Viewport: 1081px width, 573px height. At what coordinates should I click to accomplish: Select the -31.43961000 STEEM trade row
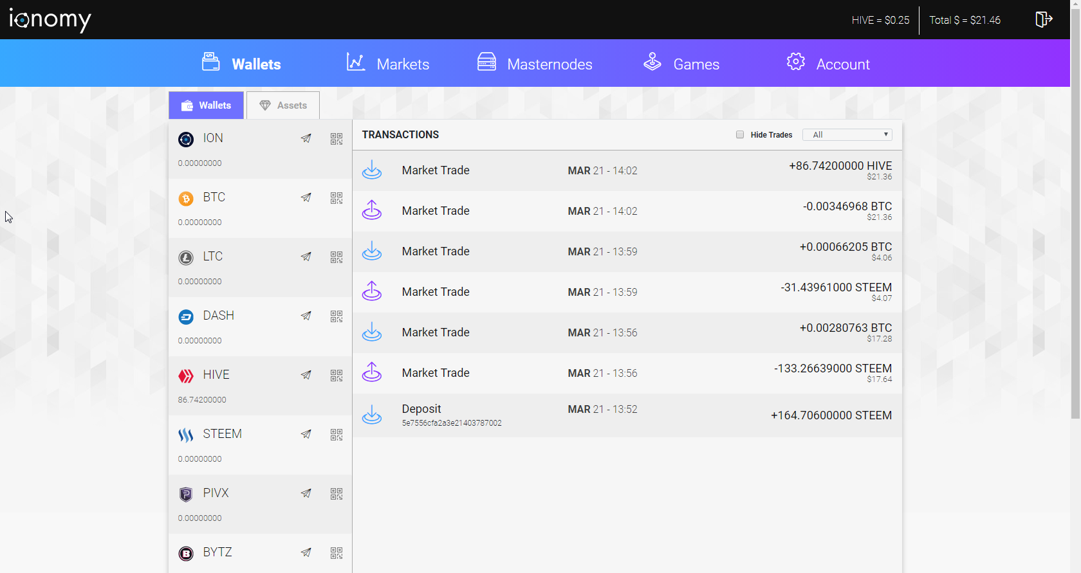click(x=627, y=292)
